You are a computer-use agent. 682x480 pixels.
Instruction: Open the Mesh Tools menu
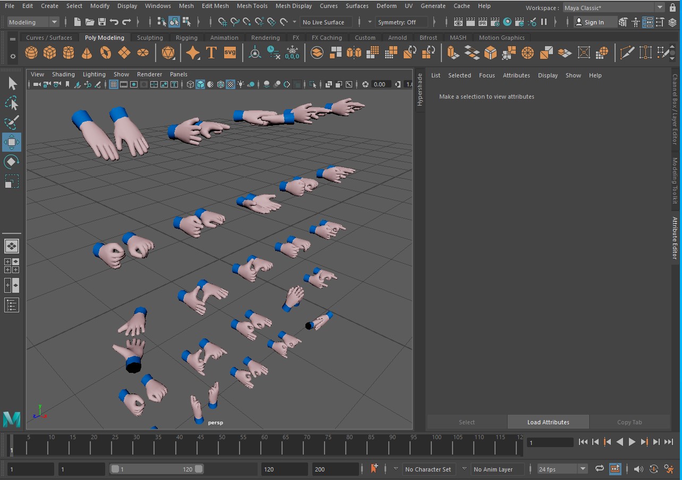[252, 6]
